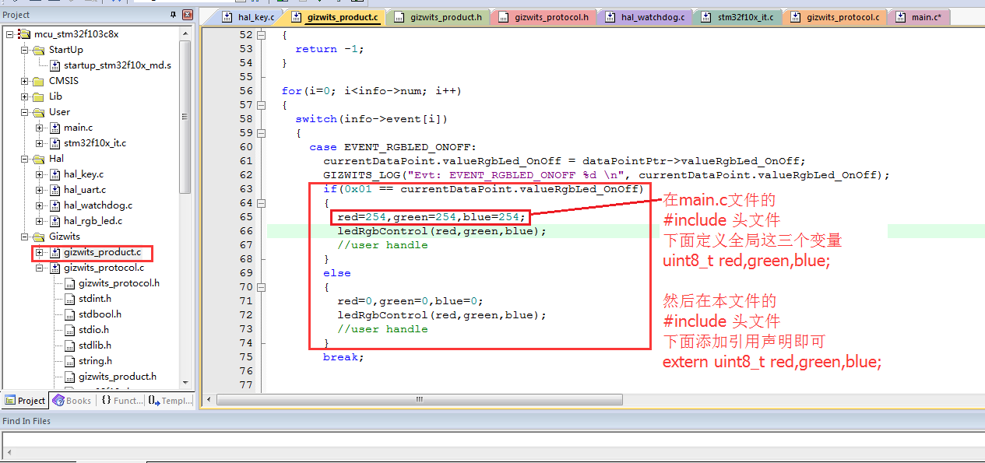Click the CMSIS folder icon
Viewport: 985px width, 463px height.
tap(39, 81)
